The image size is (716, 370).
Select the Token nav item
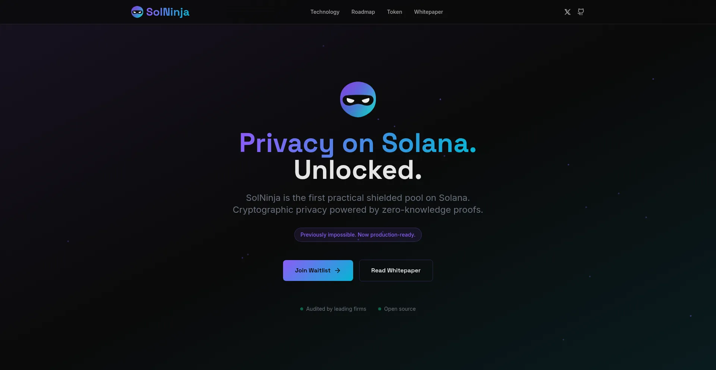point(395,12)
